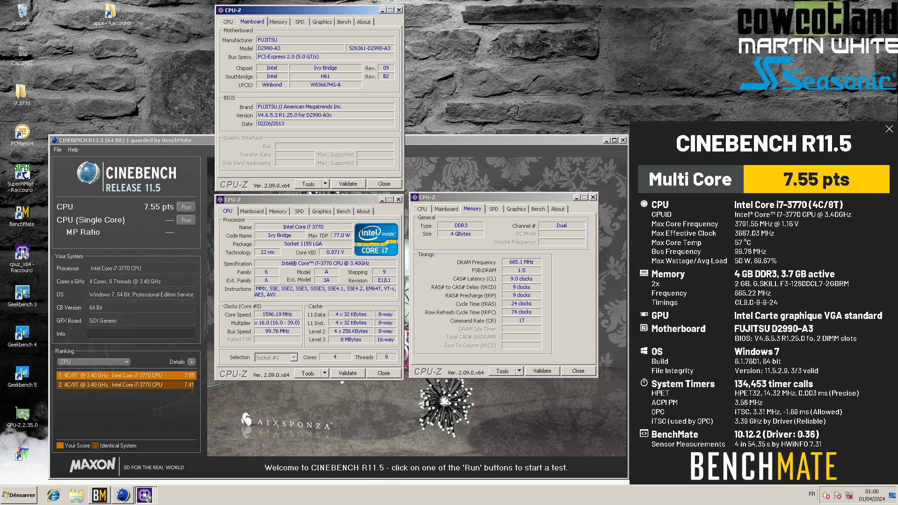Expand Ranking Details arrow
Viewport: 898px width, 505px height.
[x=192, y=362]
